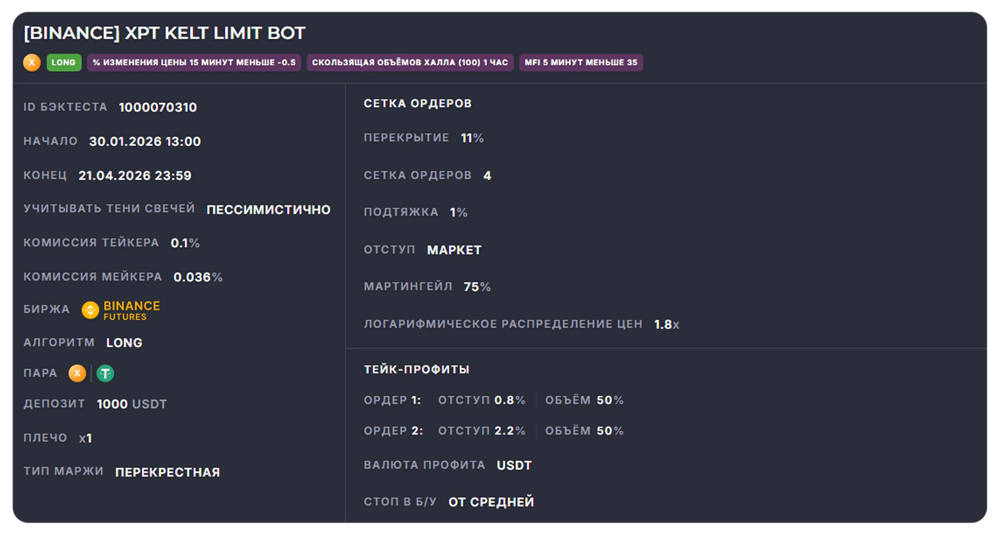Click the Binance Futures logo icon
The height and width of the screenshot is (534, 999).
coord(90,310)
